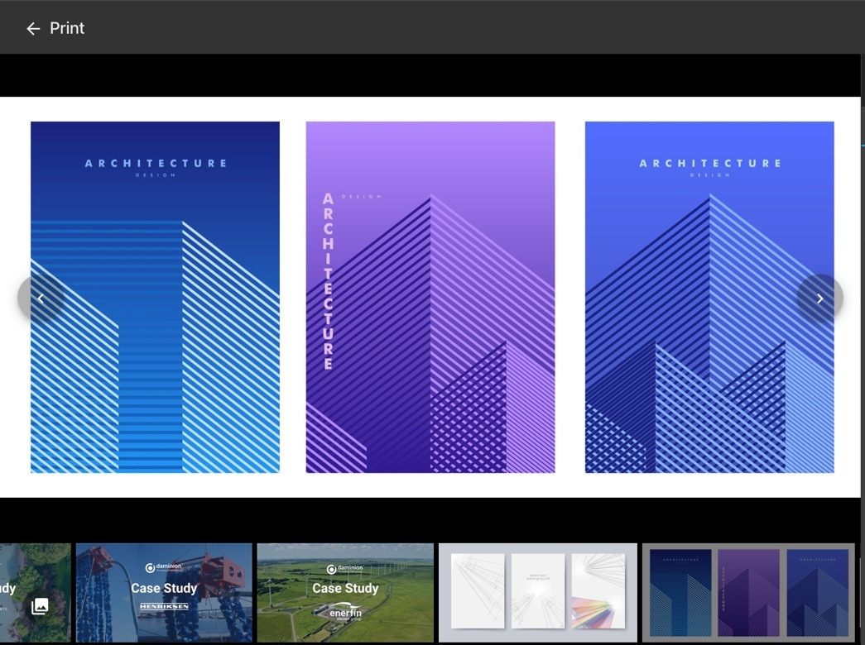The width and height of the screenshot is (865, 645).
Task: Click the Print title in header
Action: coord(67,28)
